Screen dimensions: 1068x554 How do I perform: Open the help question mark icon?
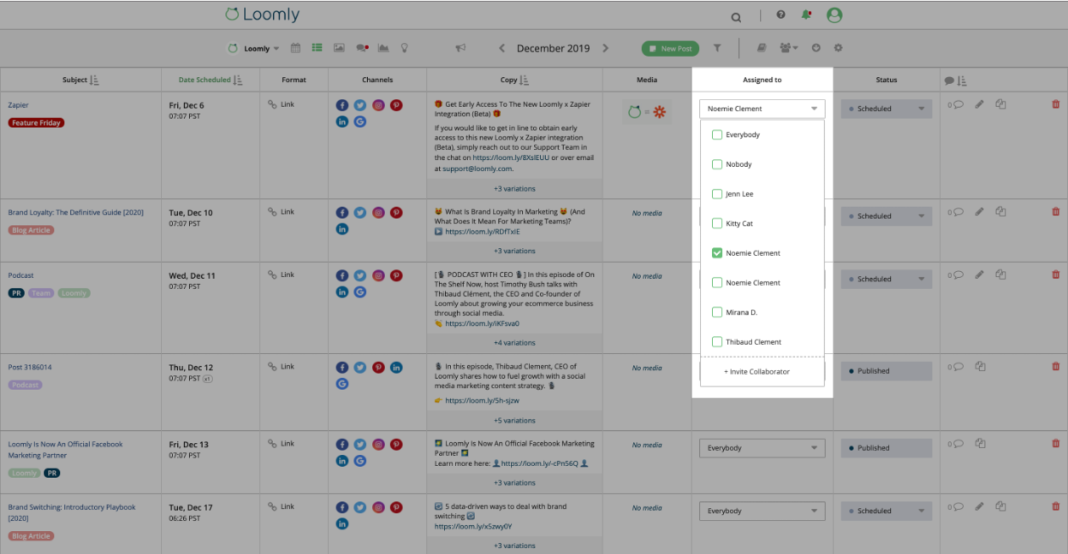tap(781, 15)
